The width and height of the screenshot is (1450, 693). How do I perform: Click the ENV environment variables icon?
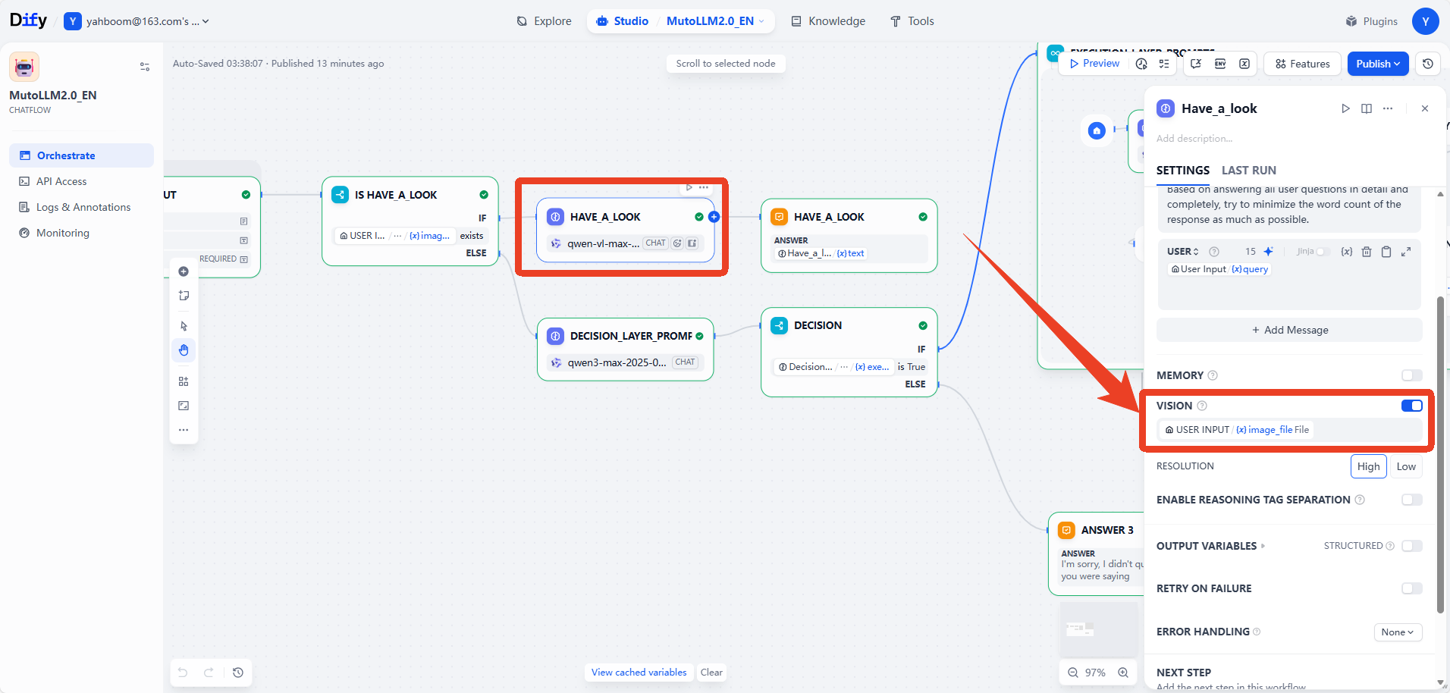click(x=1220, y=64)
